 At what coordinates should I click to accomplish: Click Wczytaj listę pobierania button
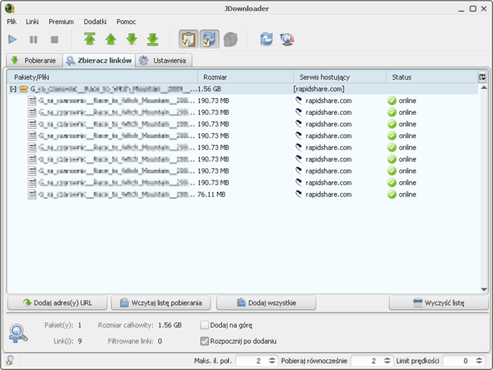[161, 302]
